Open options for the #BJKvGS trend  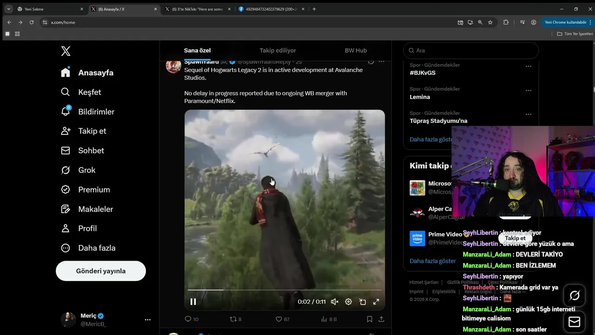529,66
